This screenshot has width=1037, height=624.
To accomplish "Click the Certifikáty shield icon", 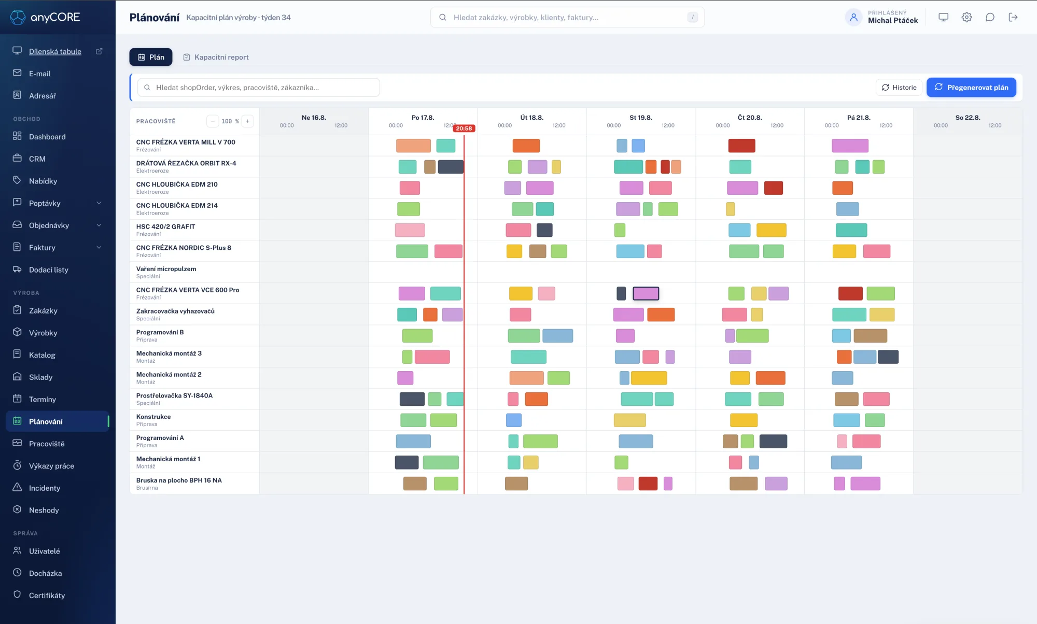I will 17,595.
